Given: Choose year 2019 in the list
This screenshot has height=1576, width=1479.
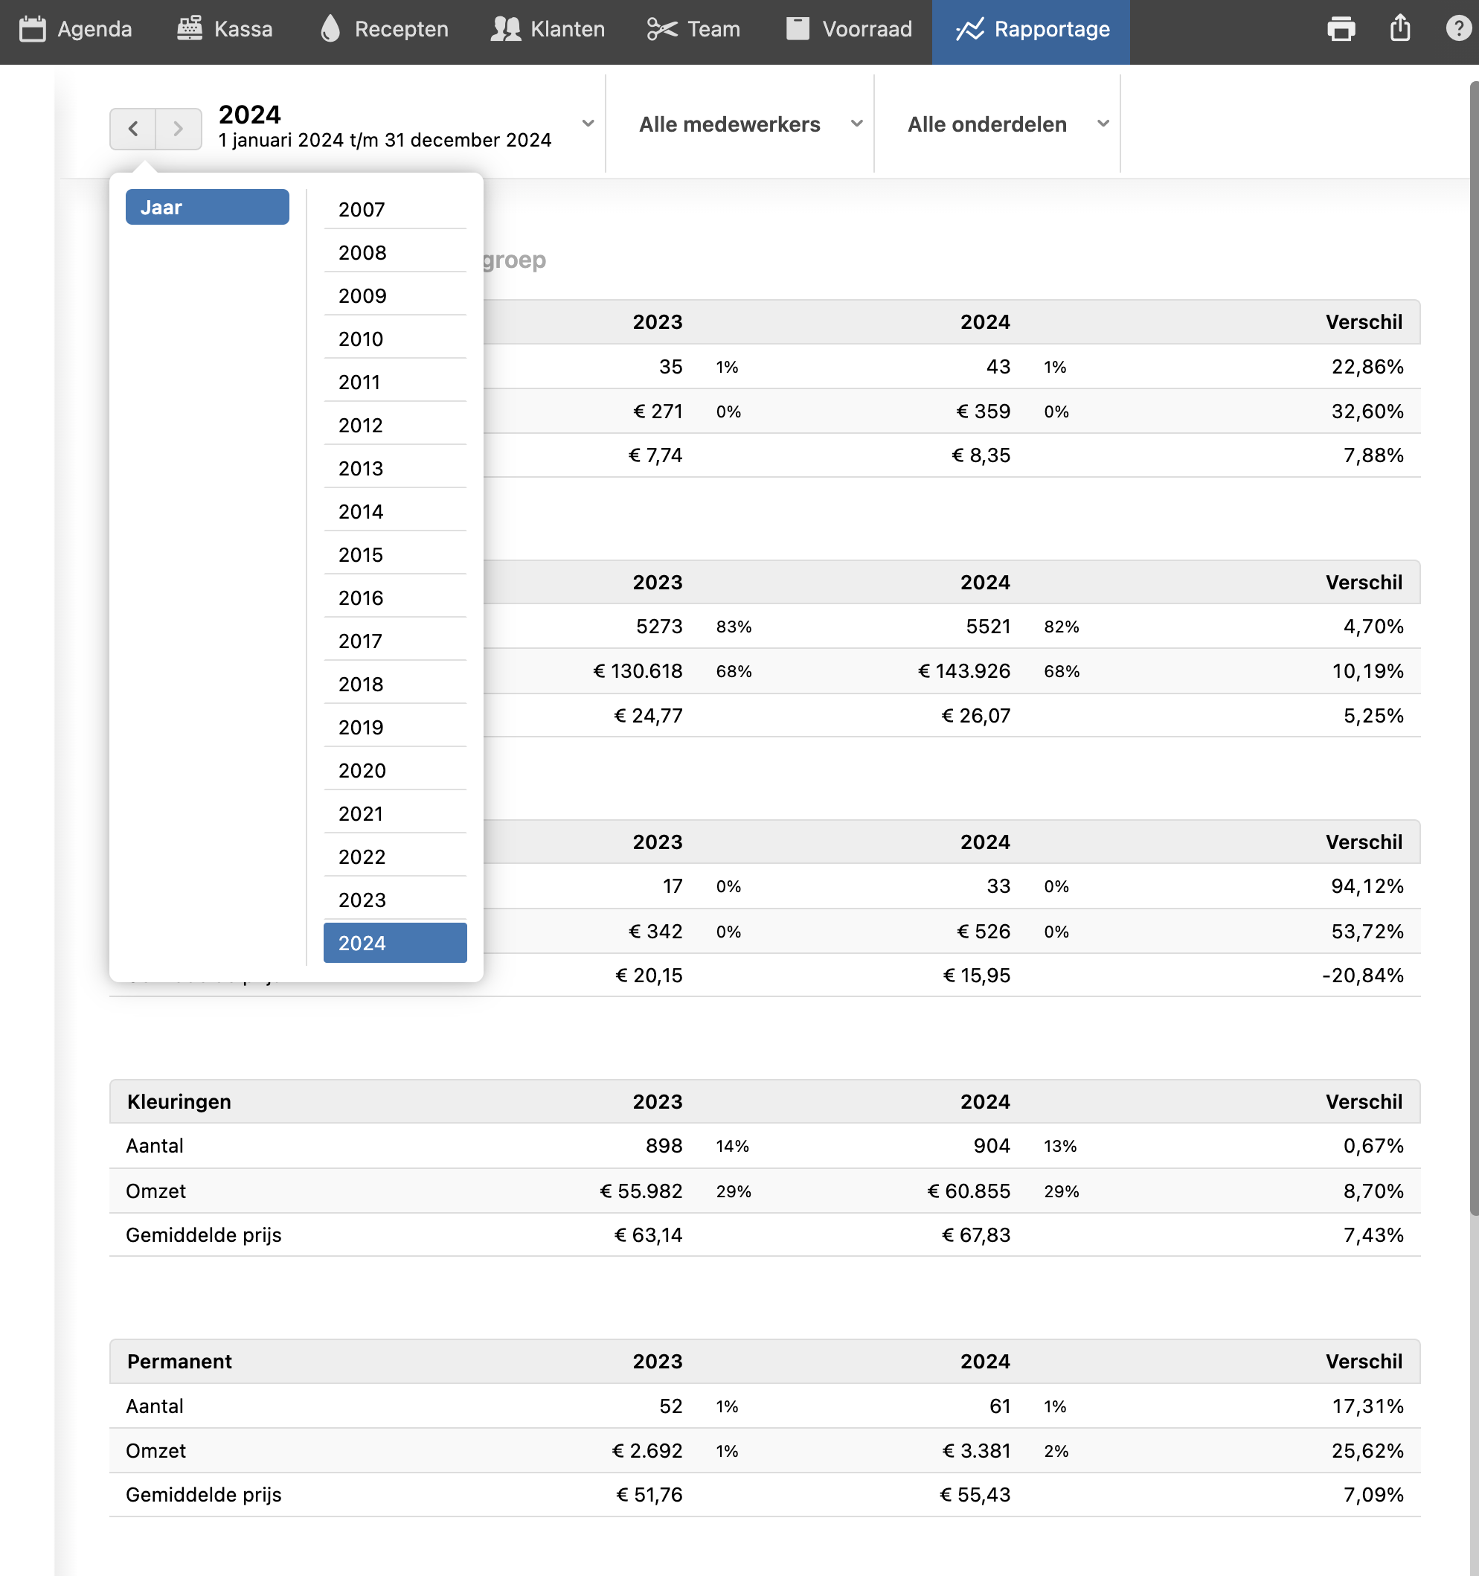Looking at the screenshot, I should 395,727.
